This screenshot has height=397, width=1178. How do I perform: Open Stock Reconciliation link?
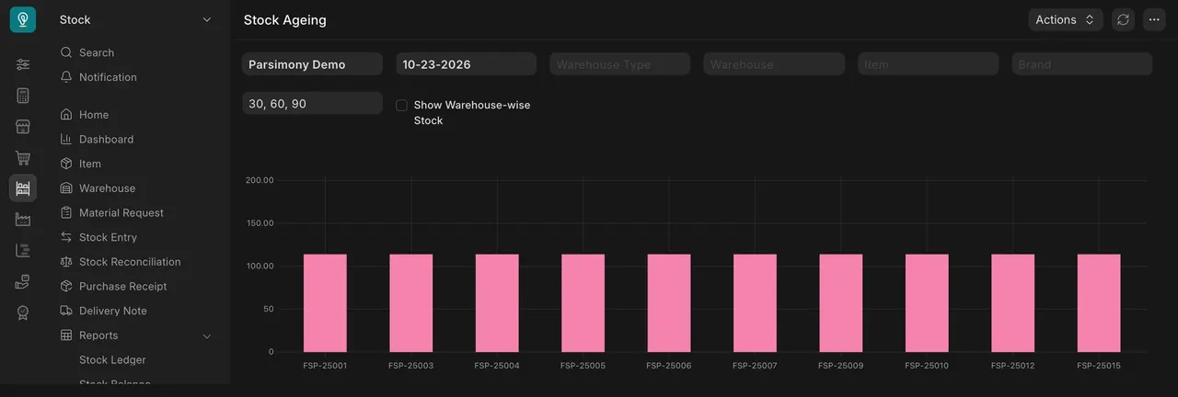click(x=130, y=262)
